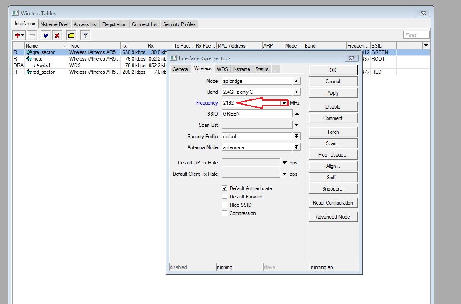Uncheck the Default Authenticate checkbox
This screenshot has width=461, height=304.
(x=225, y=188)
